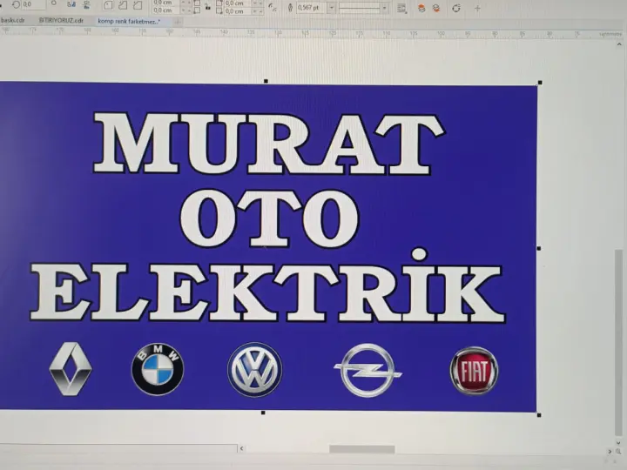Open the outline width dropdown arrow
This screenshot has width=627, height=470.
click(x=332, y=8)
